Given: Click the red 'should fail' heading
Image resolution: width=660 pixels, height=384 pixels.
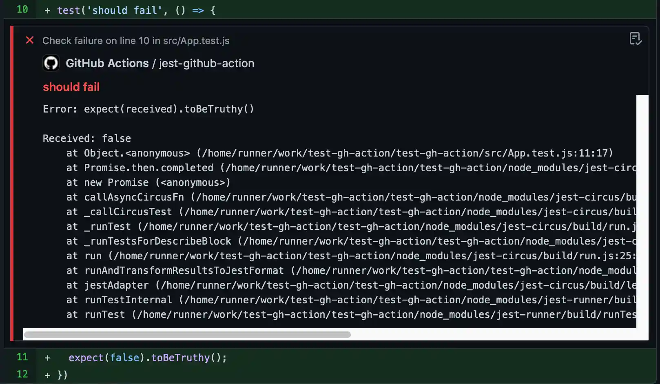Looking at the screenshot, I should click(71, 87).
